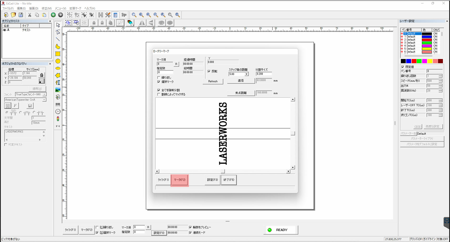The width and height of the screenshot is (450, 242).
Task: Click 出力% stepper arrows
Action: 441,86
